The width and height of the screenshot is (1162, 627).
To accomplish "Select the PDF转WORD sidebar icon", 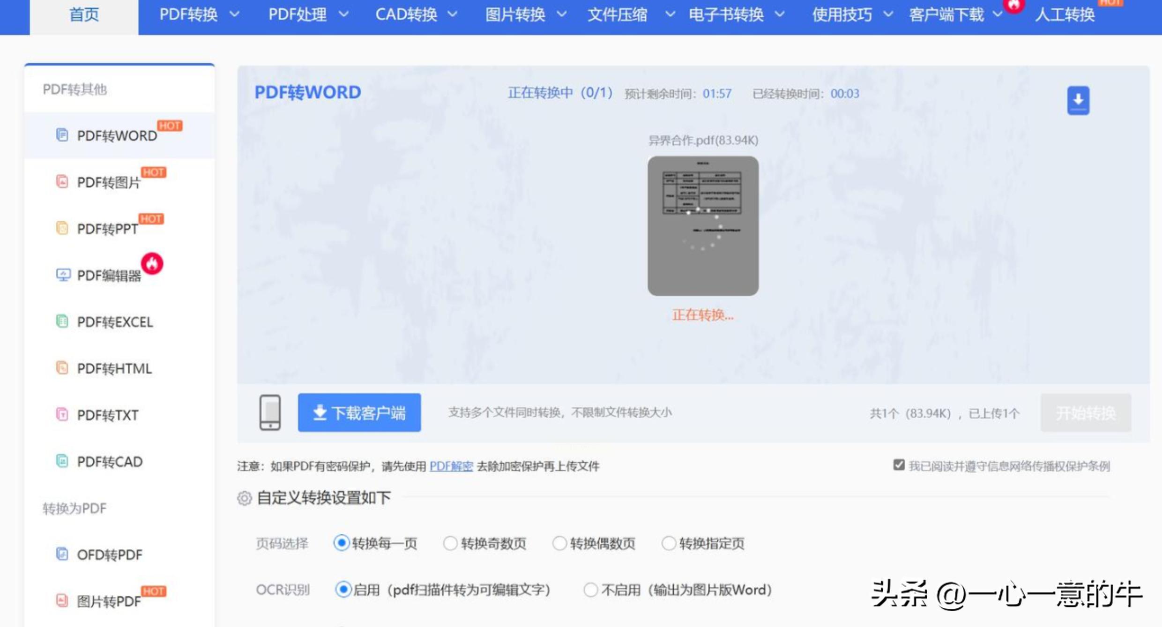I will click(62, 135).
